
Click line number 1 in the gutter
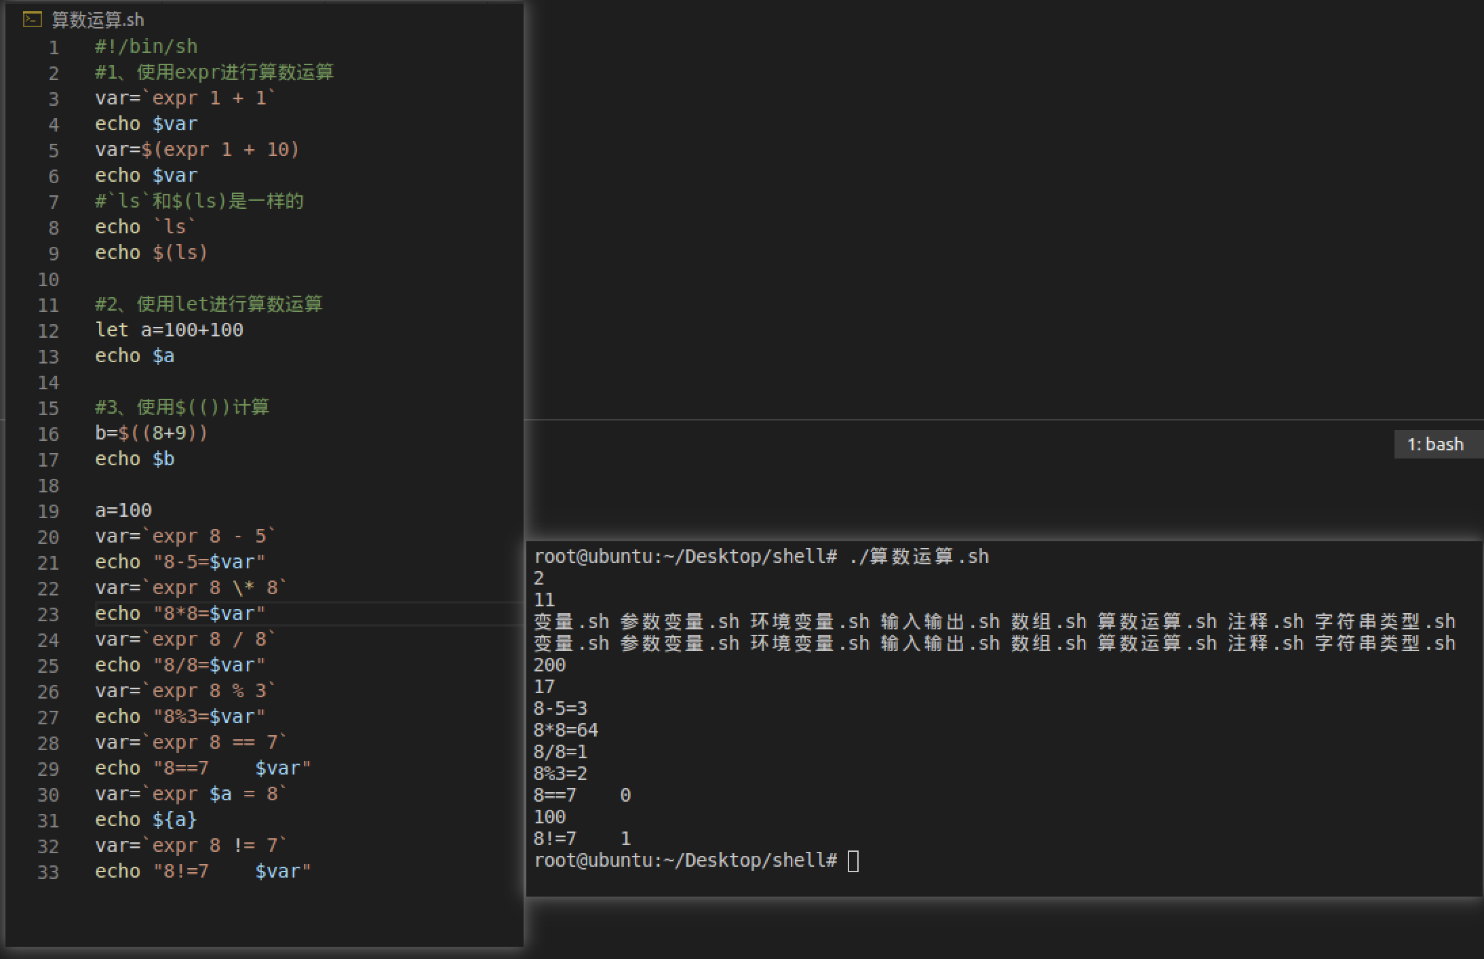(x=54, y=47)
